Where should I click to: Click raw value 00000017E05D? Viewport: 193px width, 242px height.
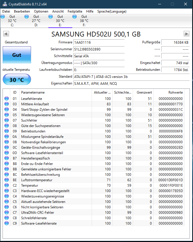click(x=171, y=191)
